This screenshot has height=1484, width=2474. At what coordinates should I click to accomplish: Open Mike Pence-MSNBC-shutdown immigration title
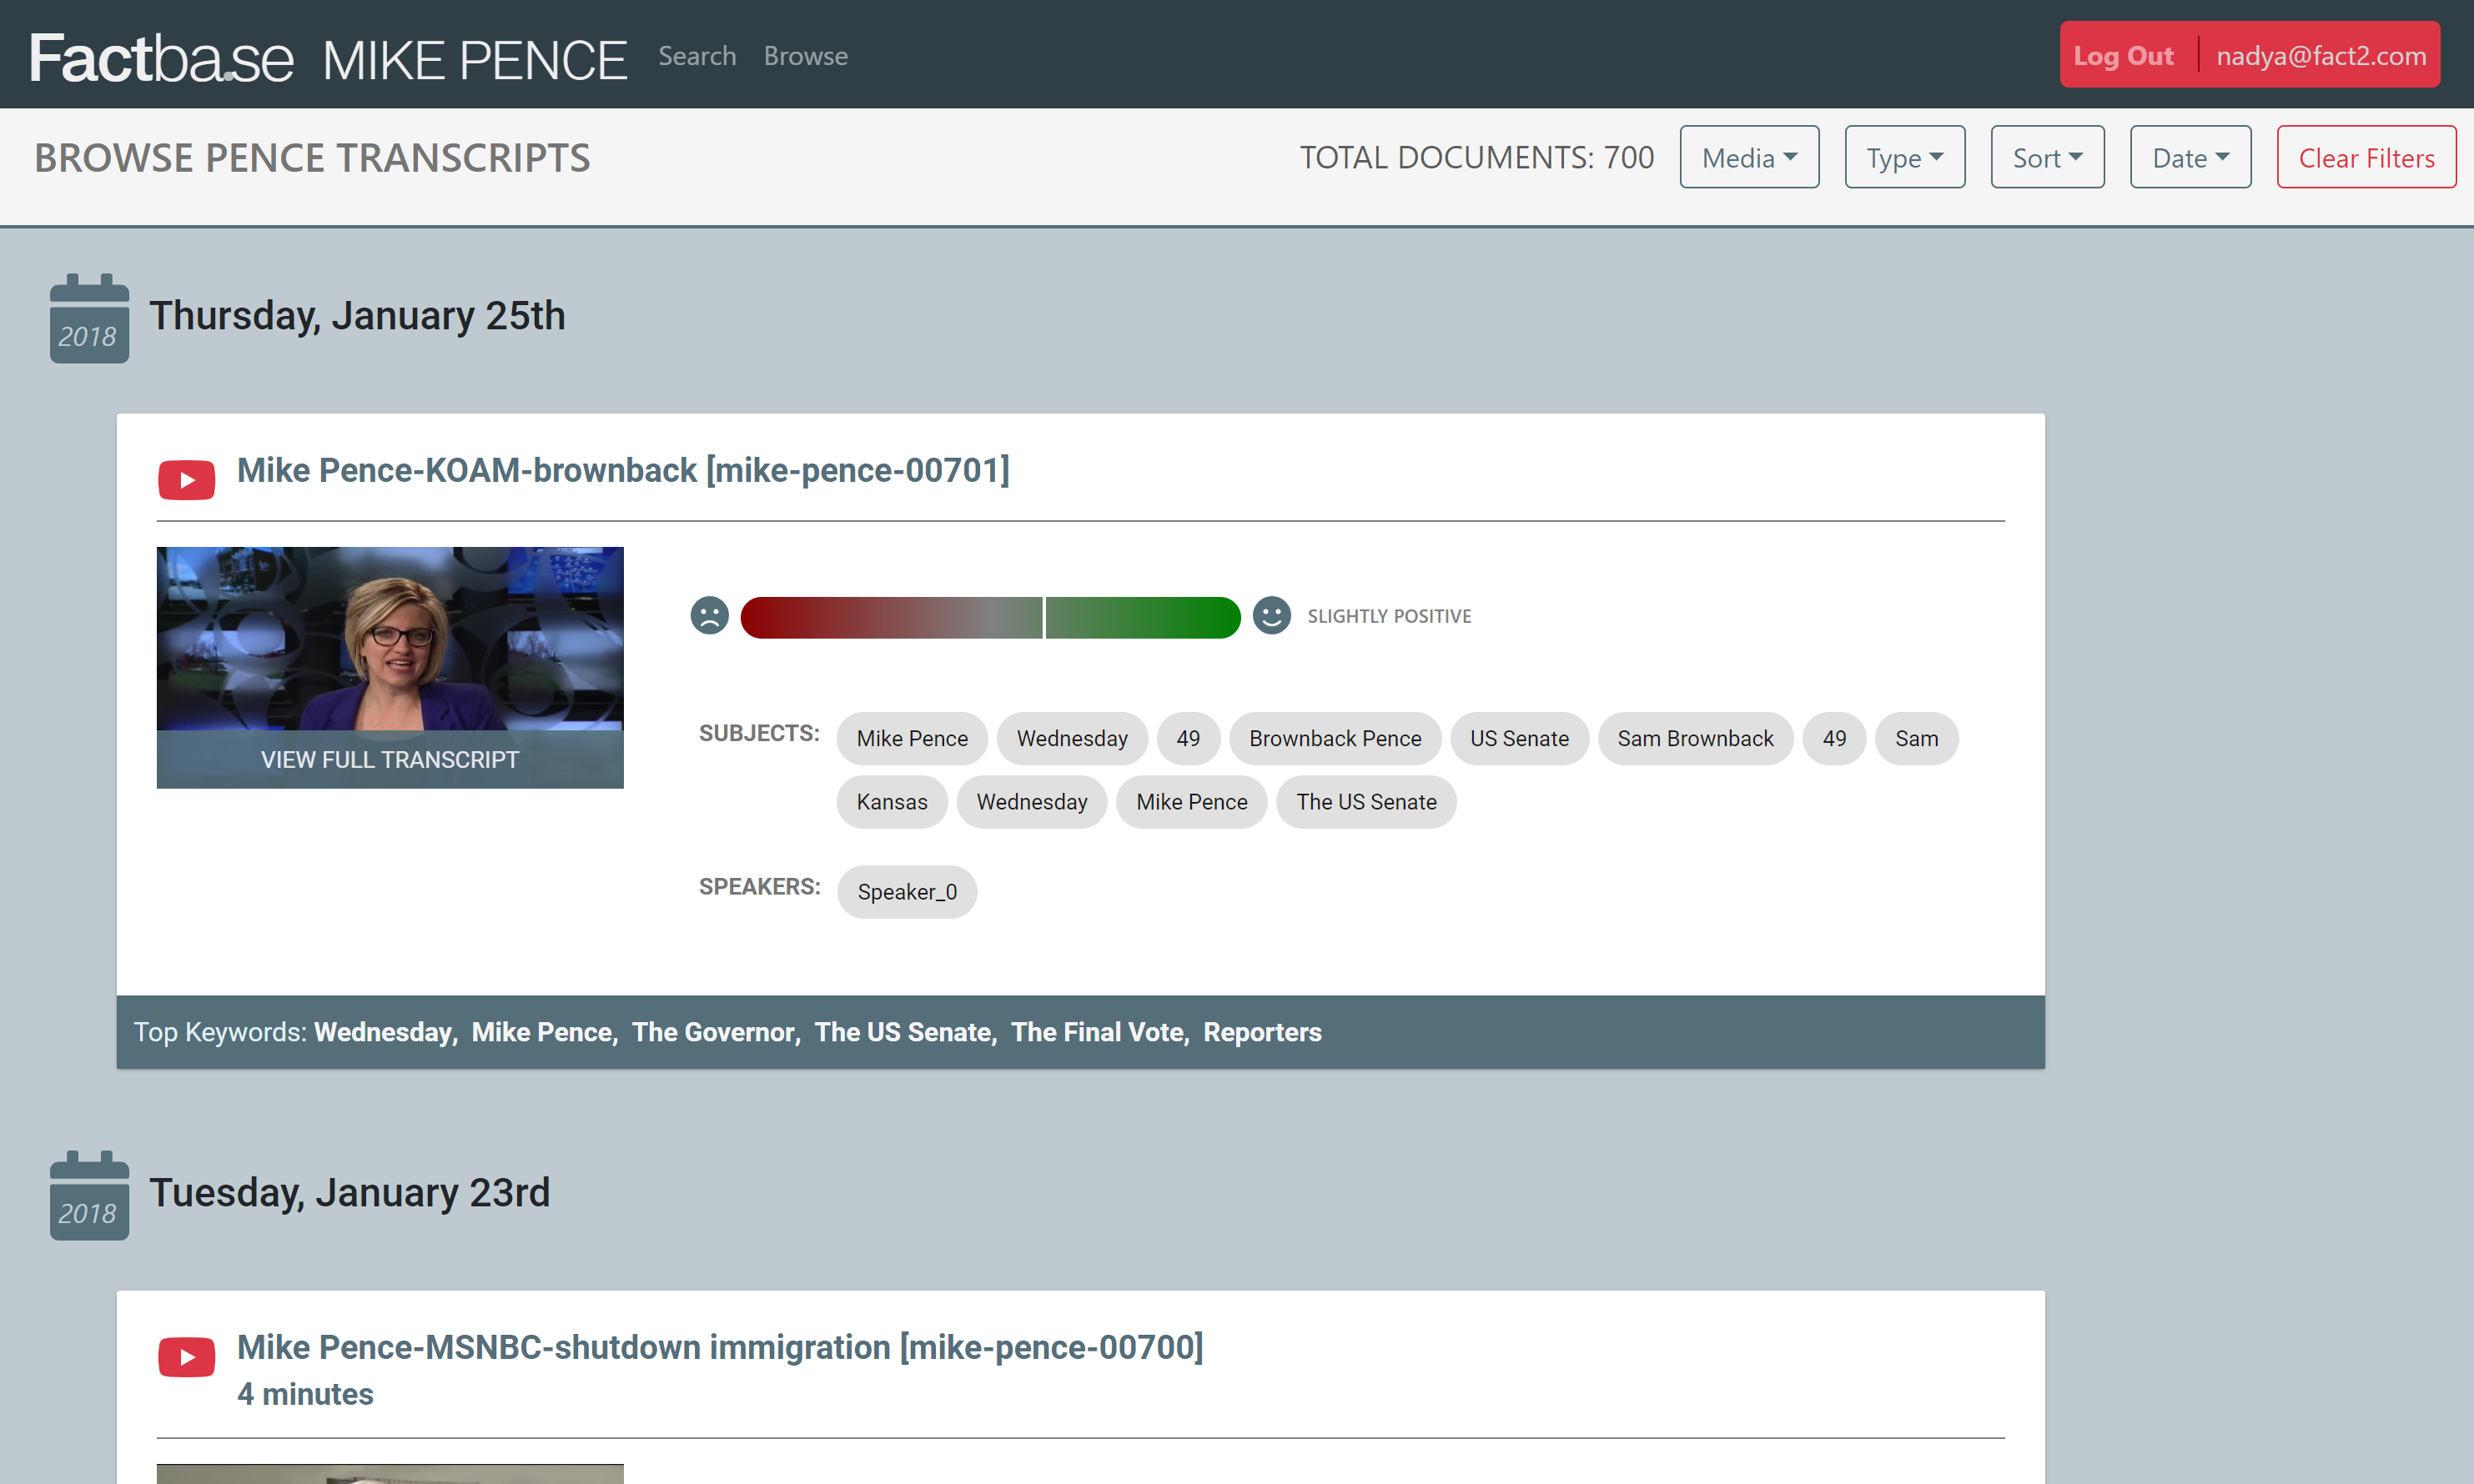[721, 1347]
